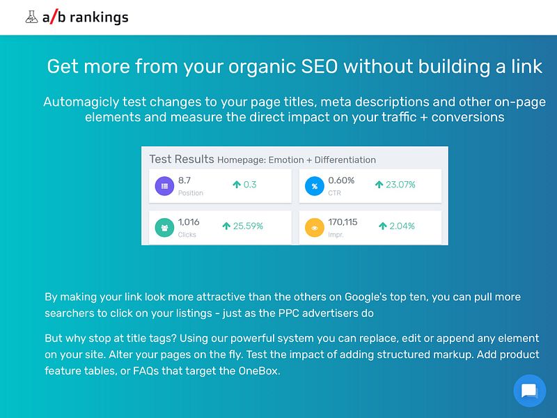Select the purple Position metric icon
This screenshot has height=418, width=557.
[x=165, y=185]
